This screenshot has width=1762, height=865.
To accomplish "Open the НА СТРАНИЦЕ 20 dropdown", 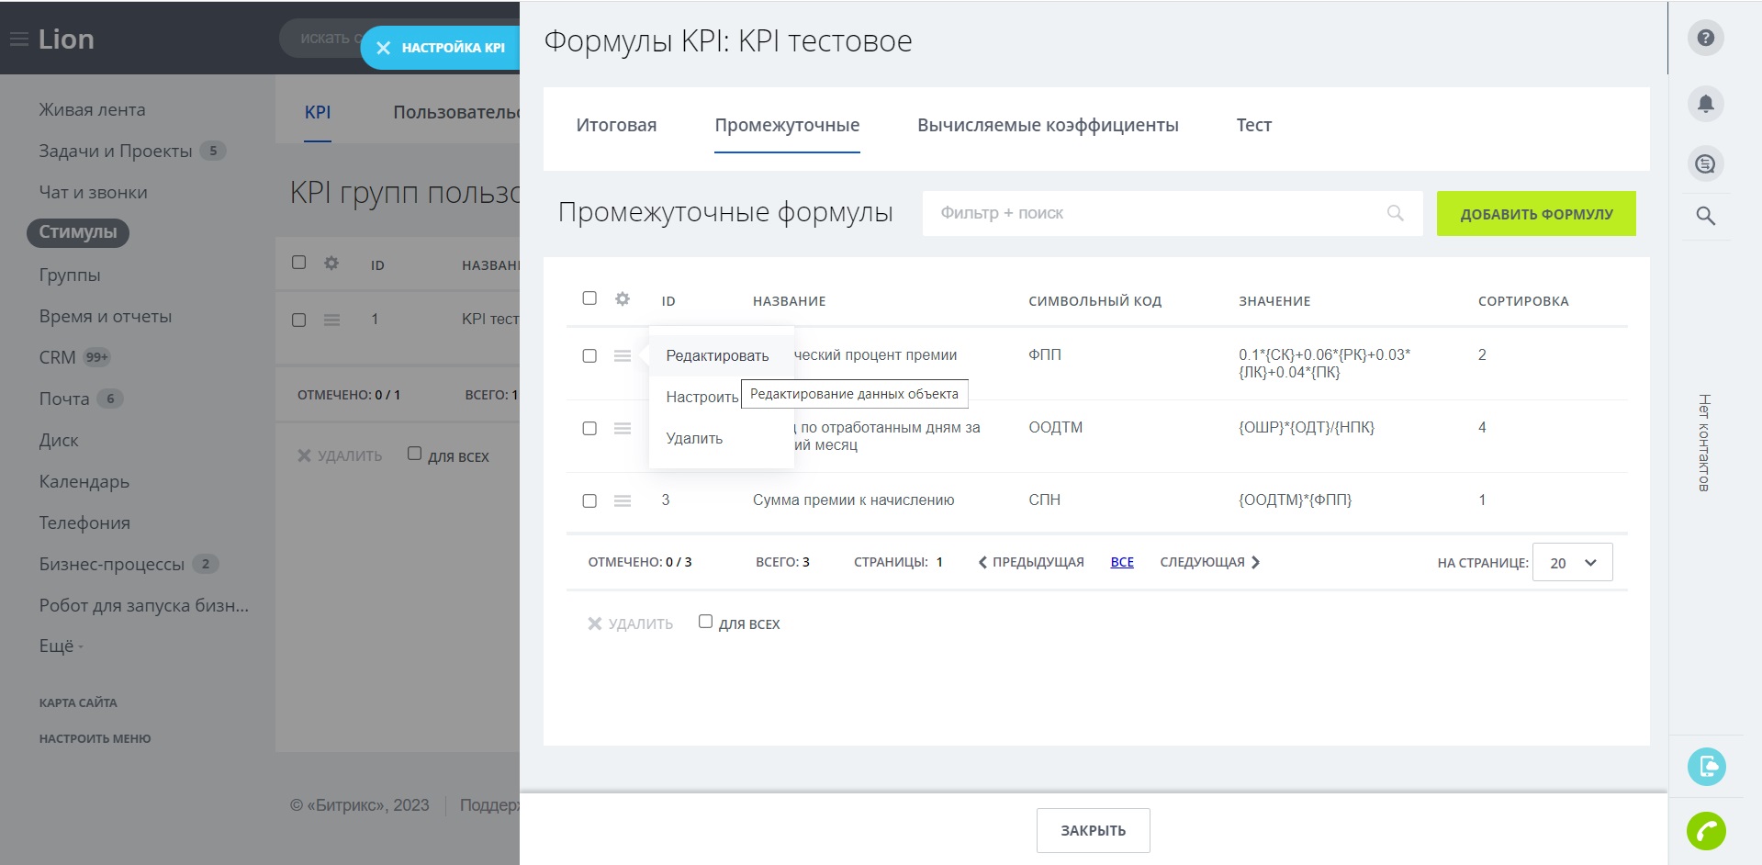I will (1572, 563).
